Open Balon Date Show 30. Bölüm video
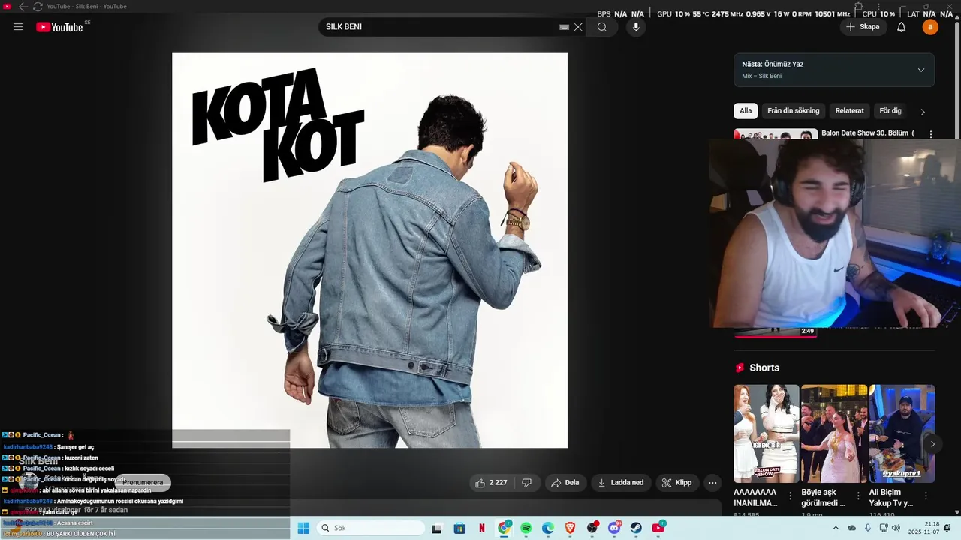 click(x=867, y=133)
